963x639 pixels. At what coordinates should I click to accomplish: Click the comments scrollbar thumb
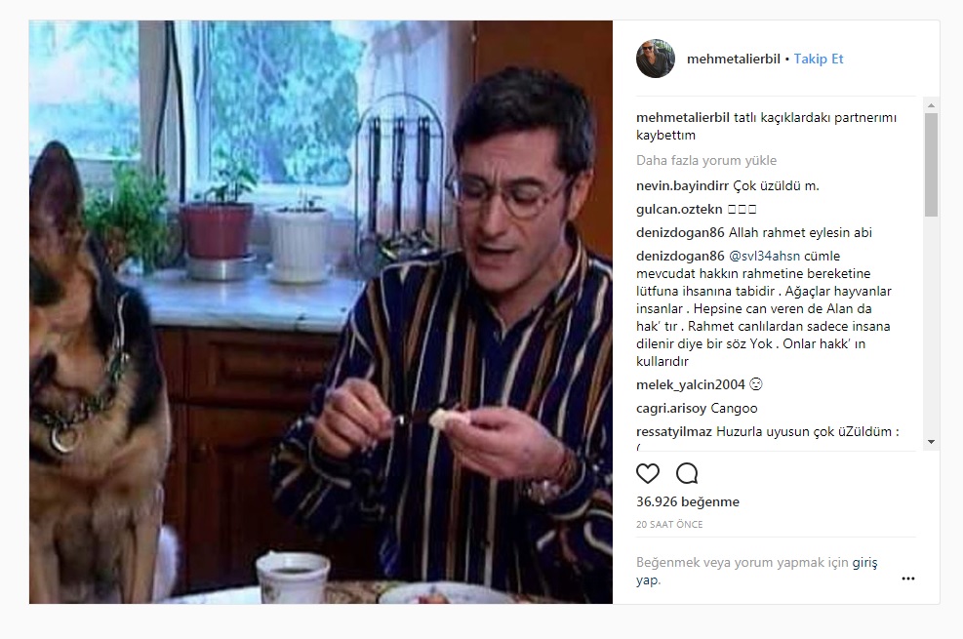931,165
